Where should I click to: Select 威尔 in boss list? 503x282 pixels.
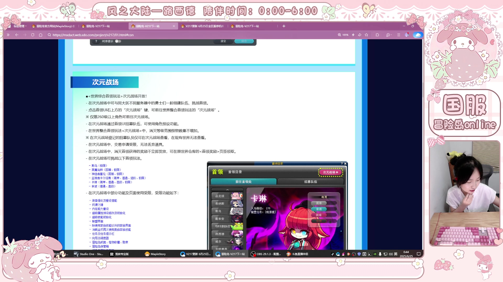coord(227,242)
